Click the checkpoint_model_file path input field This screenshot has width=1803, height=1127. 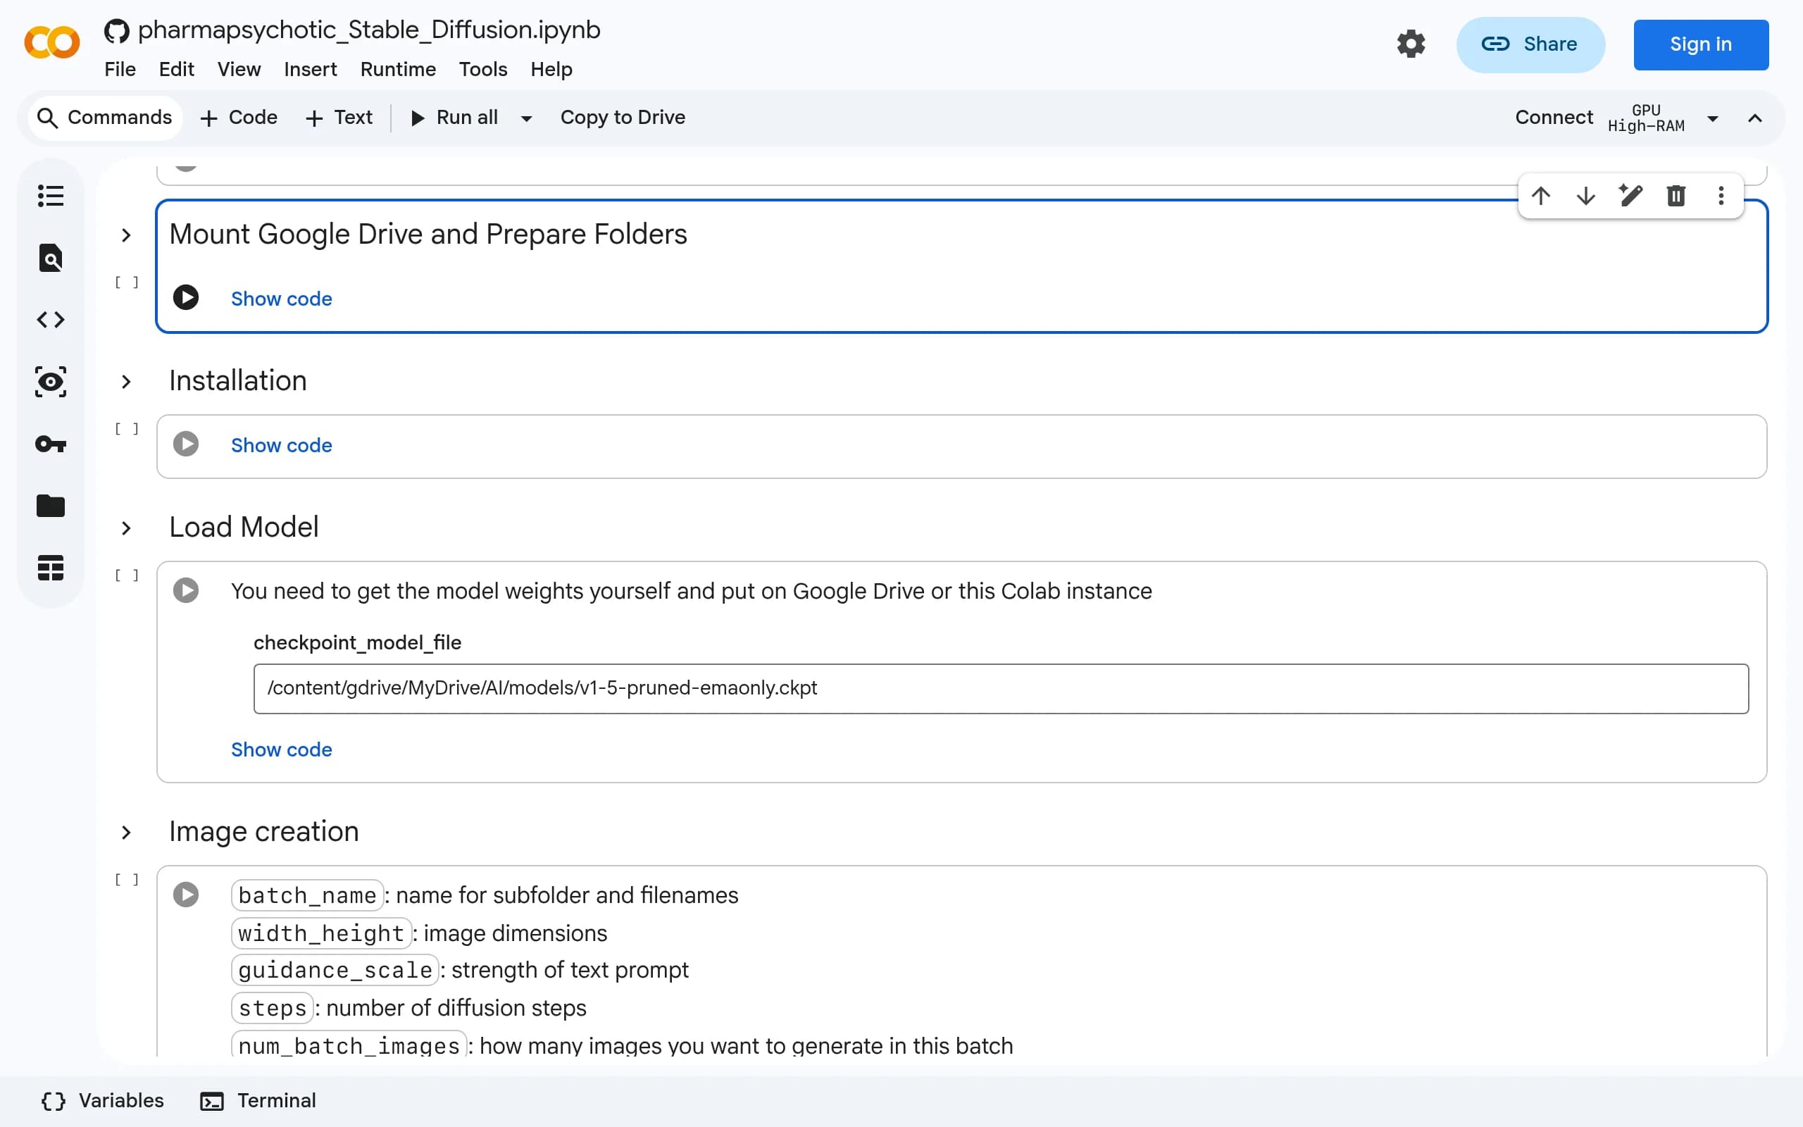tap(1001, 688)
